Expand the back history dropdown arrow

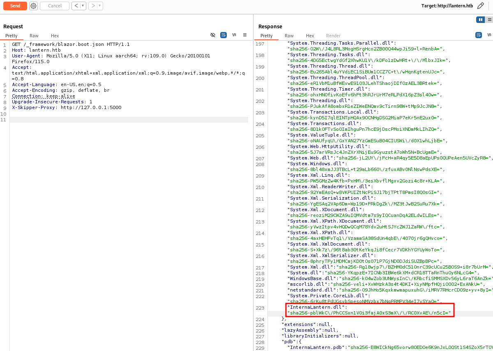click(83, 6)
